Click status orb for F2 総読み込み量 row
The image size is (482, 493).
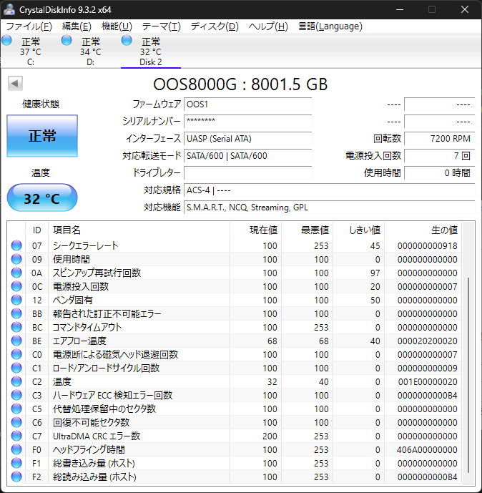[16, 477]
